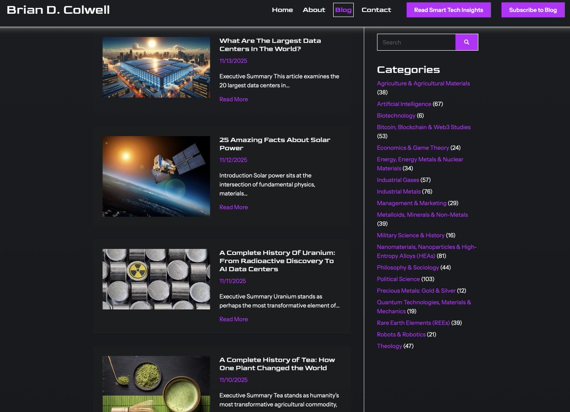Click the data centers article excerpt text
This screenshot has height=412, width=570.
click(x=279, y=81)
